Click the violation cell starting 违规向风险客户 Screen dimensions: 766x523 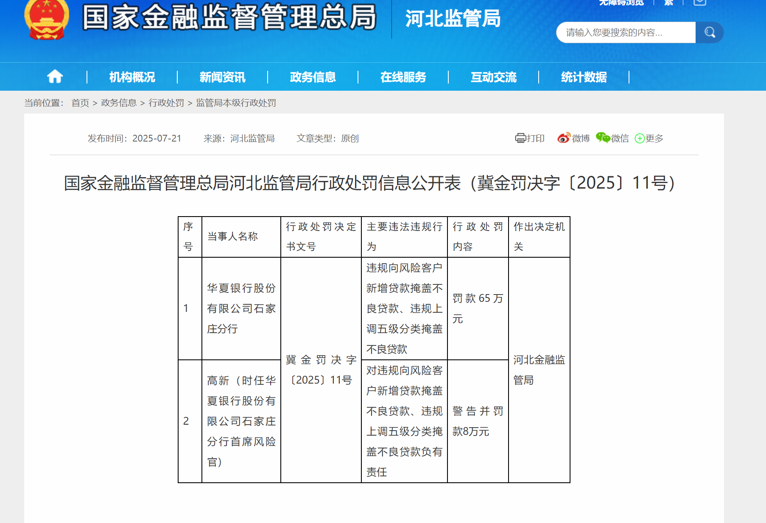pos(404,309)
